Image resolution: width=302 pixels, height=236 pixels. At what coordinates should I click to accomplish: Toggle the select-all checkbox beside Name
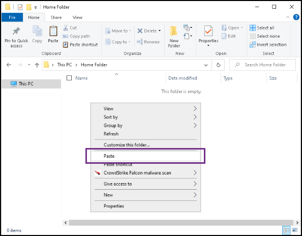click(69, 78)
